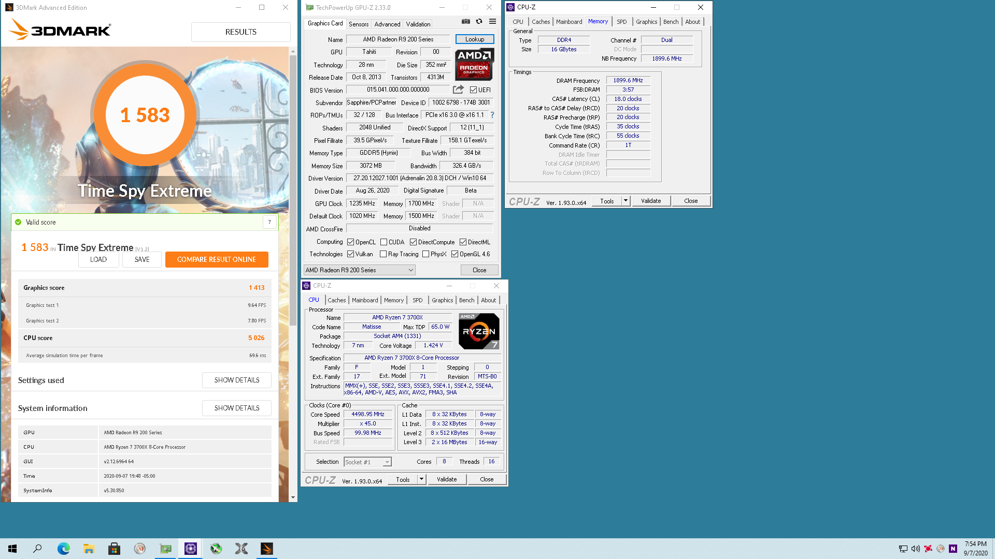Expand Tools arrow in CPU-Z CPU window
This screenshot has height=559, width=995.
(x=421, y=479)
